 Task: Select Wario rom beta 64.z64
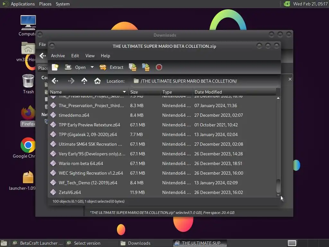pos(162,163)
